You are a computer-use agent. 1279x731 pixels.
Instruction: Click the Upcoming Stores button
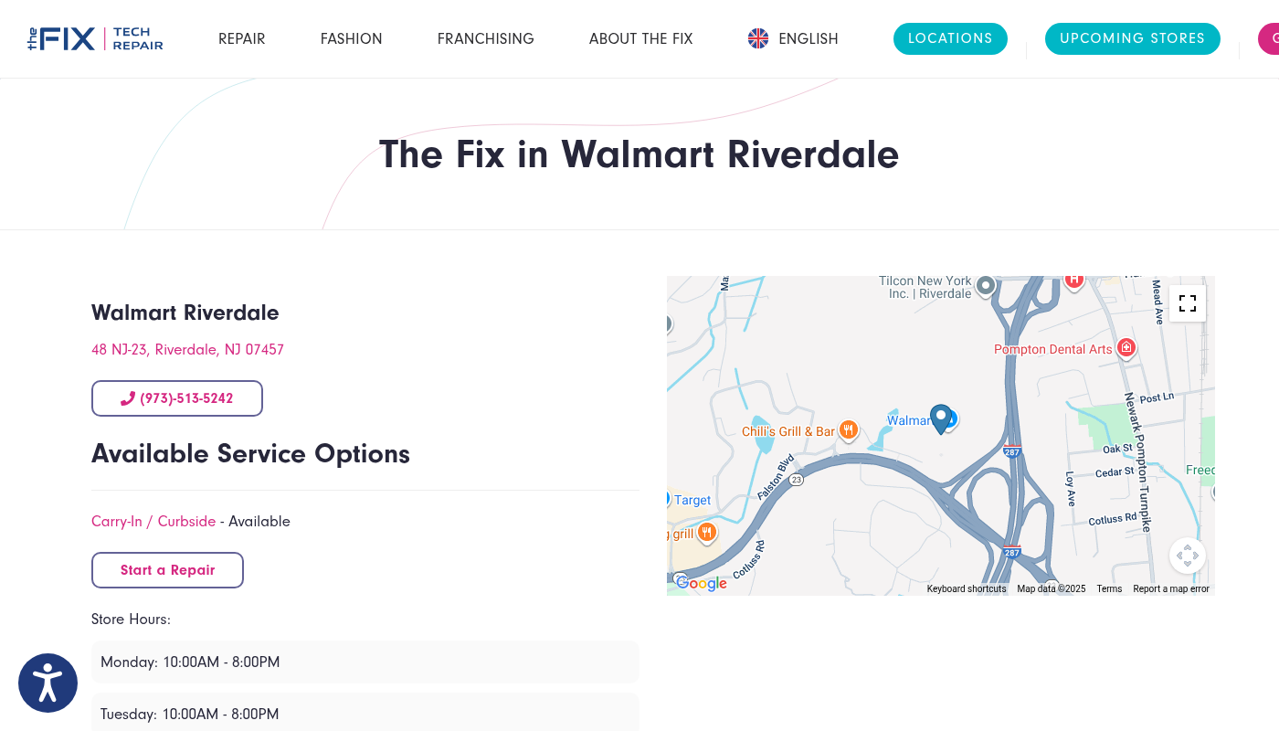pos(1132,38)
